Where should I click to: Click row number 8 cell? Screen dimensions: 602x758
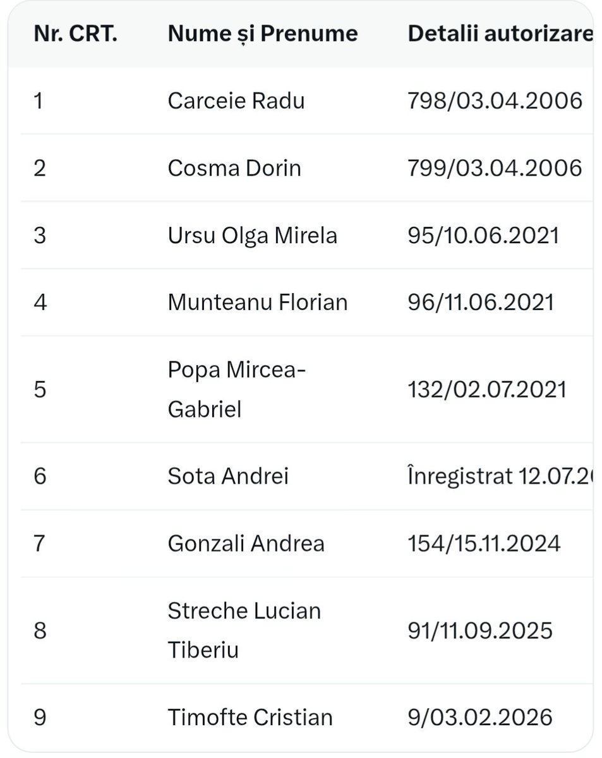coord(40,630)
